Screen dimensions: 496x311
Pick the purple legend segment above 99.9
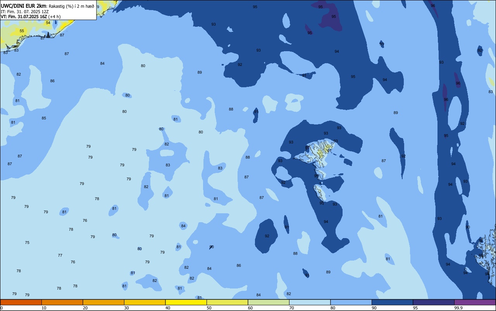click(475, 302)
